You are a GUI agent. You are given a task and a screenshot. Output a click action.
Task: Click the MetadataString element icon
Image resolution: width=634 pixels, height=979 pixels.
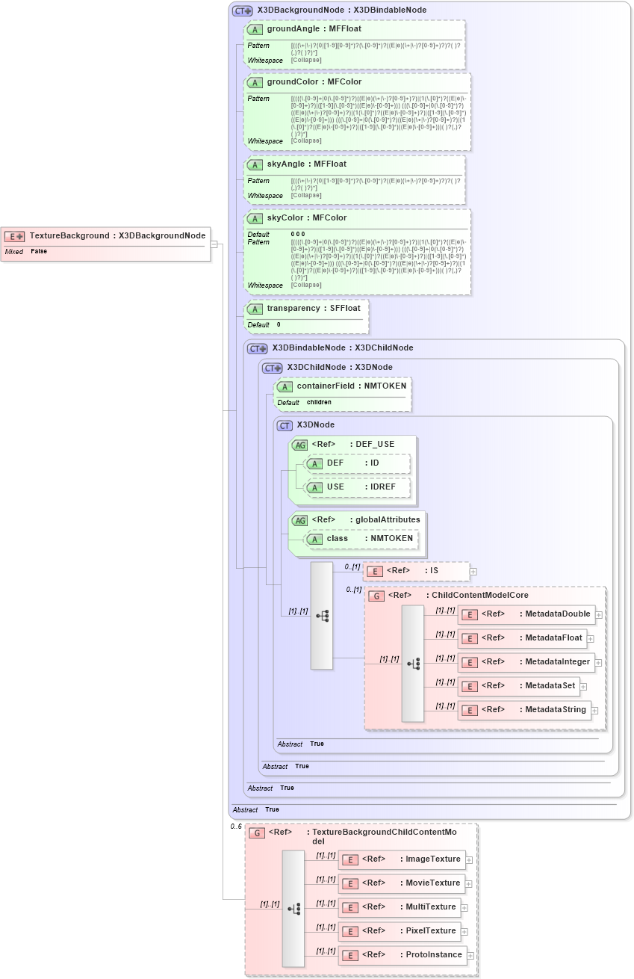click(x=470, y=711)
